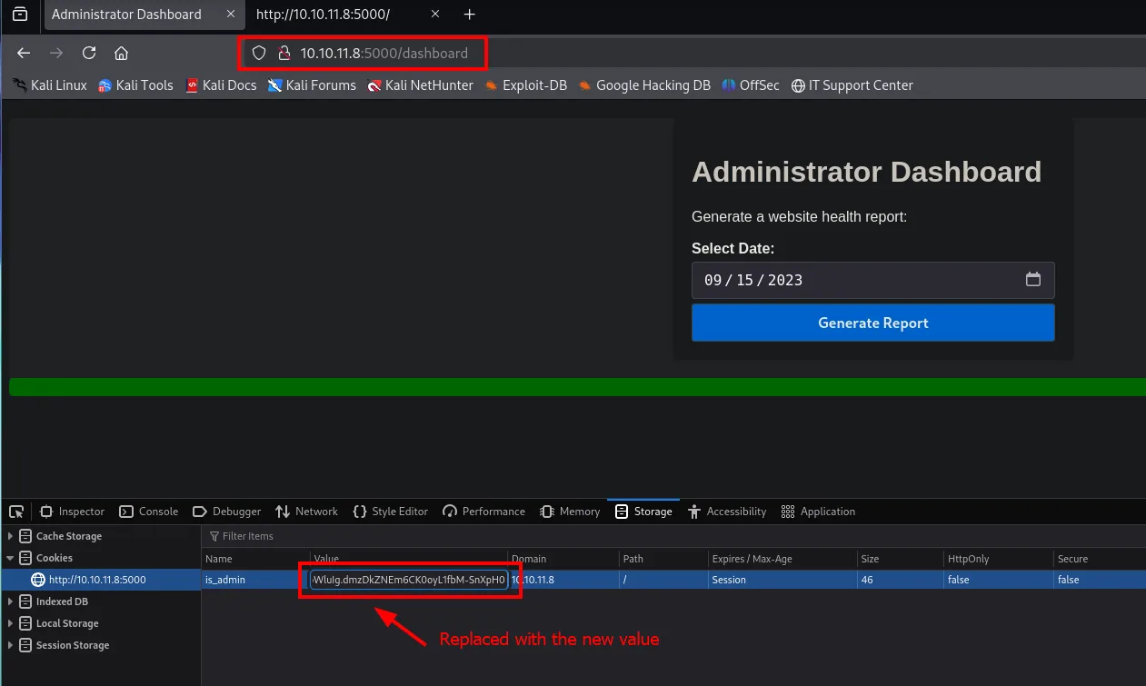The height and width of the screenshot is (686, 1146).
Task: Click the cookie value edit field
Action: [409, 580]
